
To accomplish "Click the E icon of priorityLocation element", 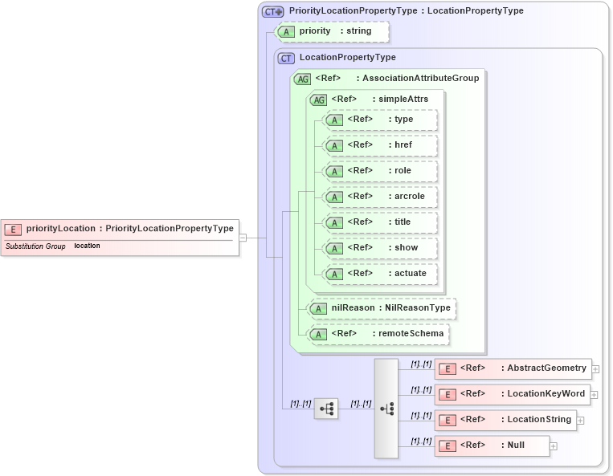I will tap(13, 230).
